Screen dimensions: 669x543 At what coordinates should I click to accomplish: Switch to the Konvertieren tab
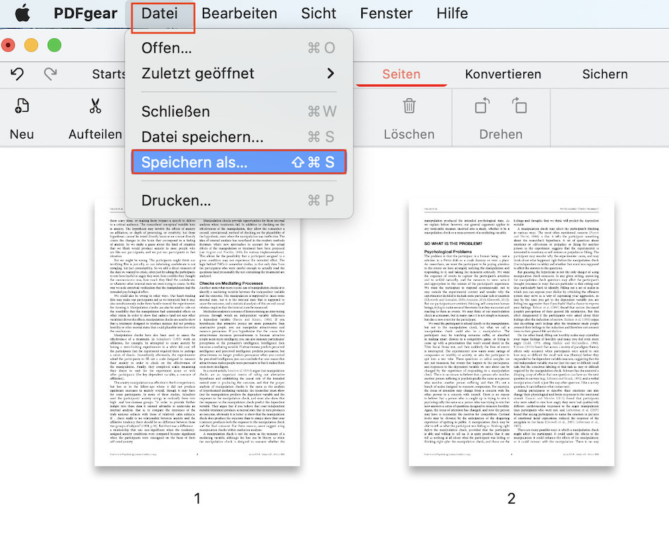coord(503,74)
